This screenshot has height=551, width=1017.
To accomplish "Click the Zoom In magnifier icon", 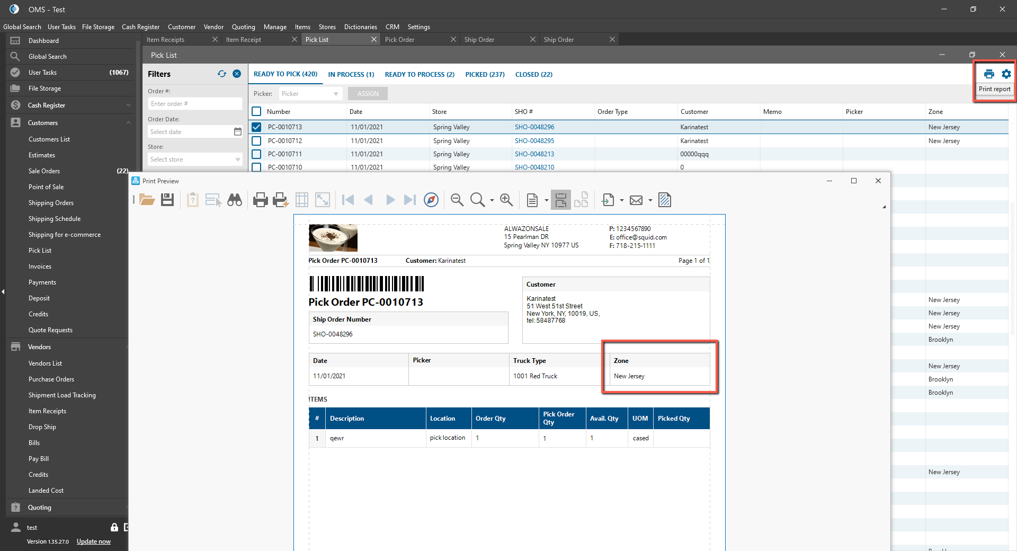I will (x=506, y=200).
